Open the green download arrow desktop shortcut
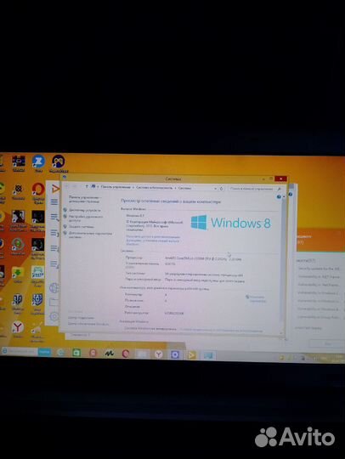This screenshot has width=345, height=459. click(18, 275)
